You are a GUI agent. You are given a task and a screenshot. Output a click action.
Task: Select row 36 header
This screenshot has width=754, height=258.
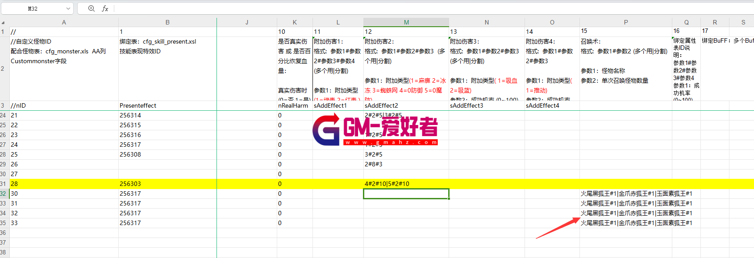[x=4, y=233]
